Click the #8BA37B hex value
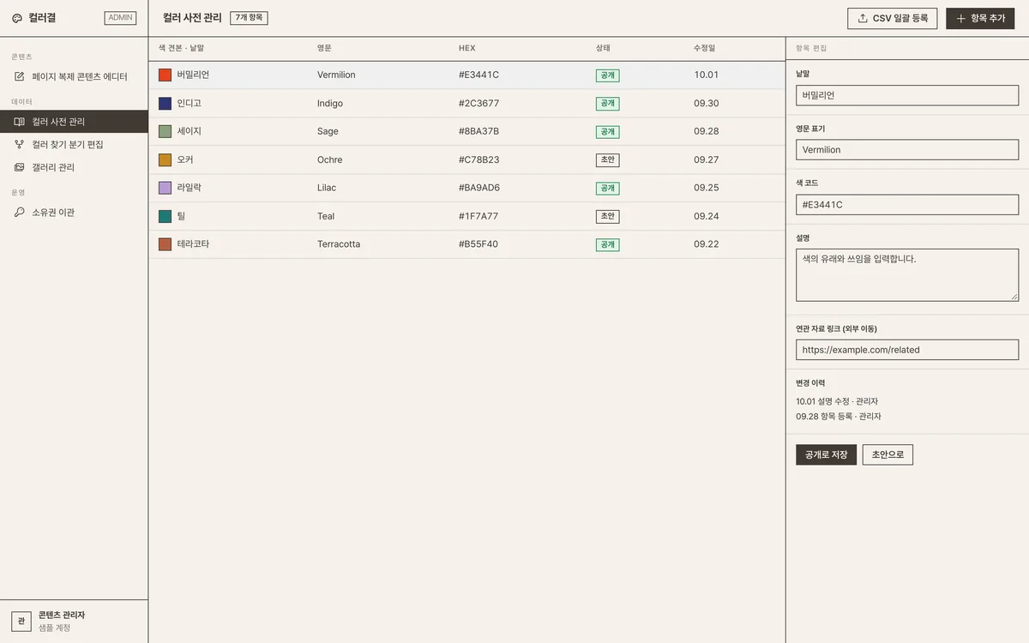This screenshot has height=643, width=1029. [x=478, y=131]
